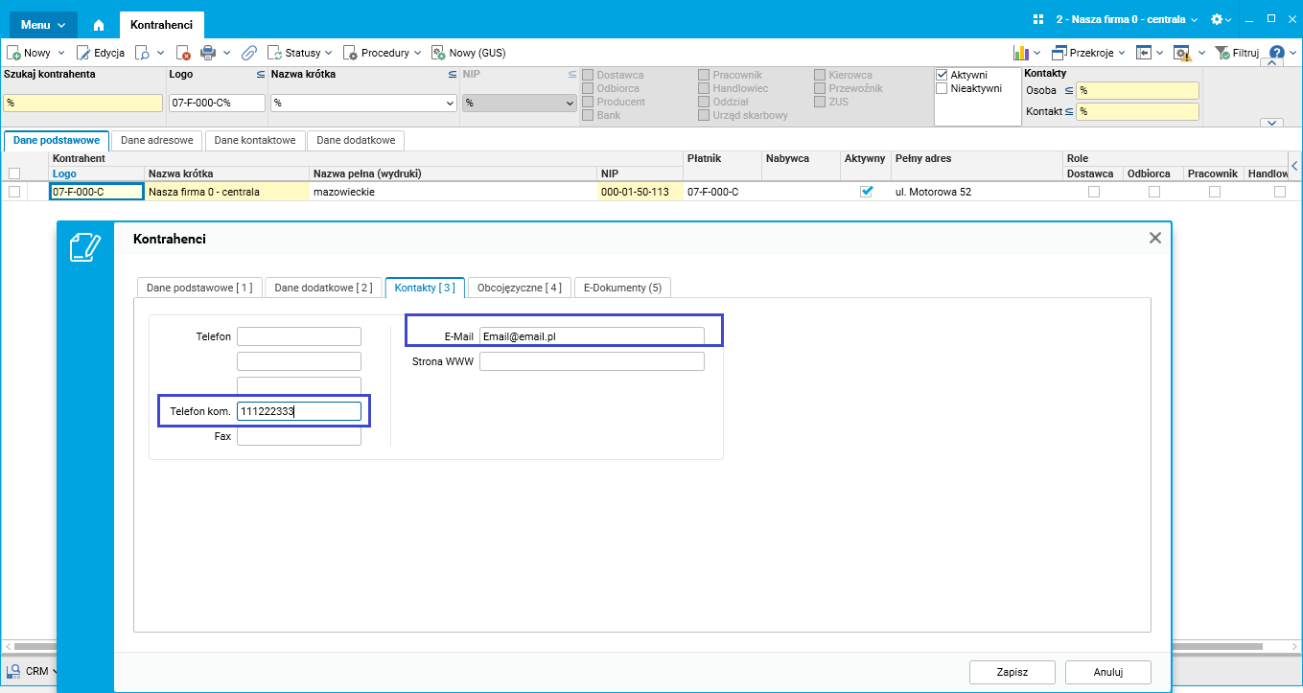This screenshot has width=1303, height=693.
Task: Click the Strona WWW input field
Action: 592,361
